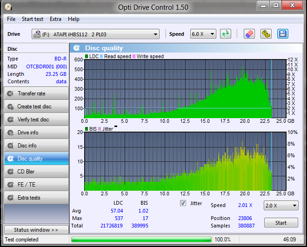The width and height of the screenshot is (307, 247).
Task: Click the Length value 23.25 GB
Action: point(56,74)
